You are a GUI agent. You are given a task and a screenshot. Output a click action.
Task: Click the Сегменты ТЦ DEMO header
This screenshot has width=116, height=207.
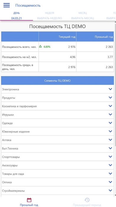[x=57, y=81]
